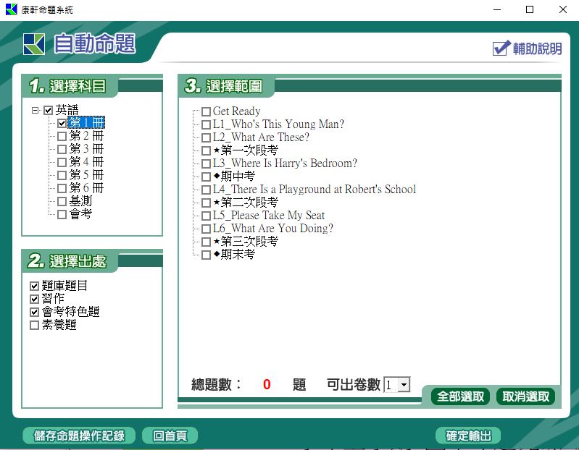Check the Get Ready range box

click(206, 112)
